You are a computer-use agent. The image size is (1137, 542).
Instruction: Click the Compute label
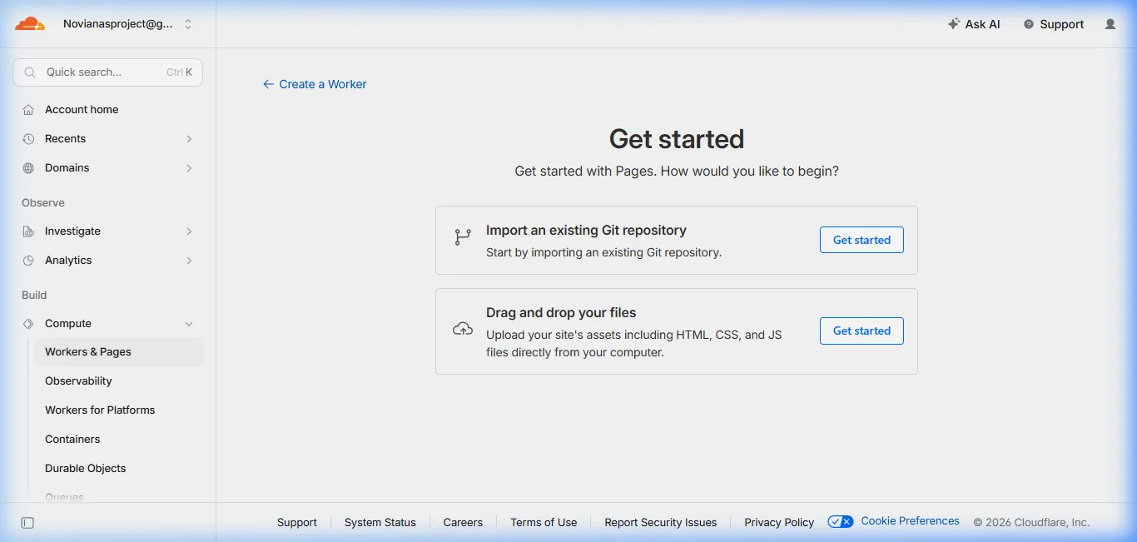click(x=68, y=324)
